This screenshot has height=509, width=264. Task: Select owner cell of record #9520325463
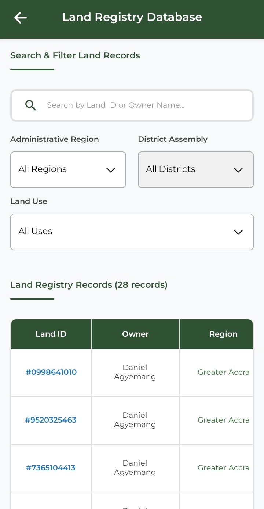135,420
